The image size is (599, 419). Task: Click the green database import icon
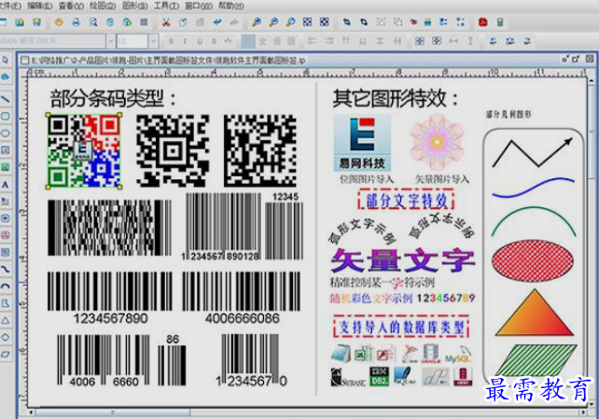tap(127, 22)
